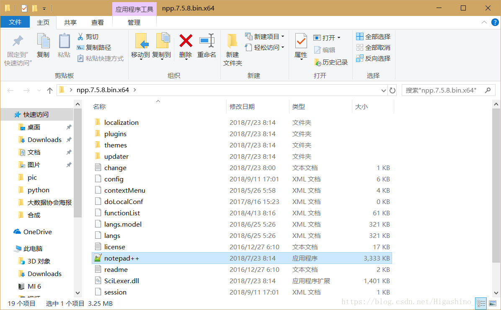Open the Properties dropdown arrow
501x310 pixels.
click(x=301, y=60)
